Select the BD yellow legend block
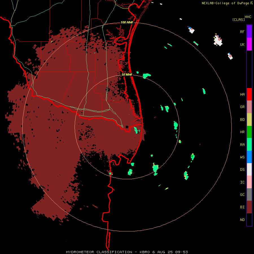 (x=249, y=120)
